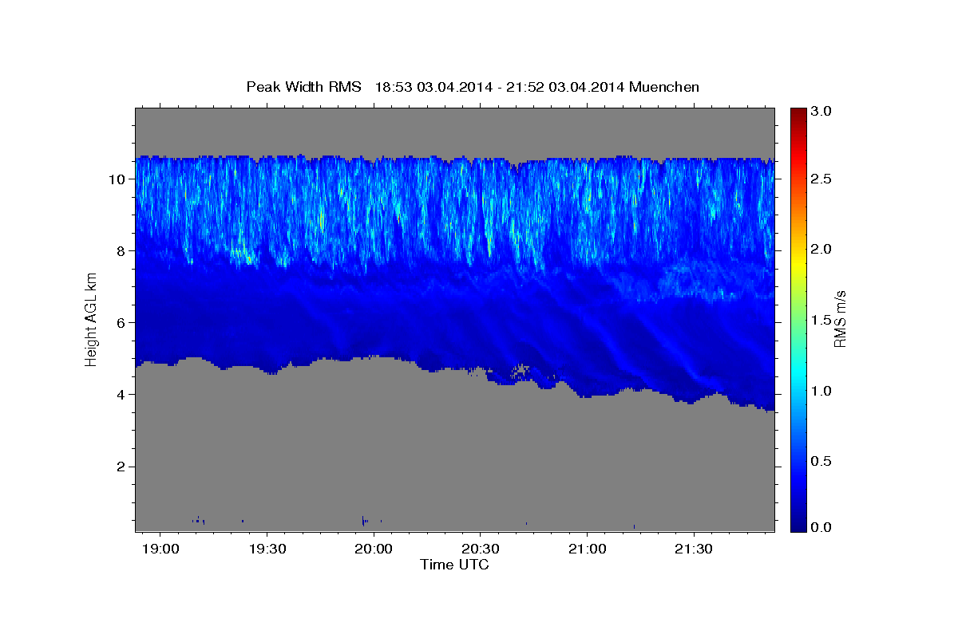
Task: Click the height tick label 8
Action: click(x=123, y=251)
